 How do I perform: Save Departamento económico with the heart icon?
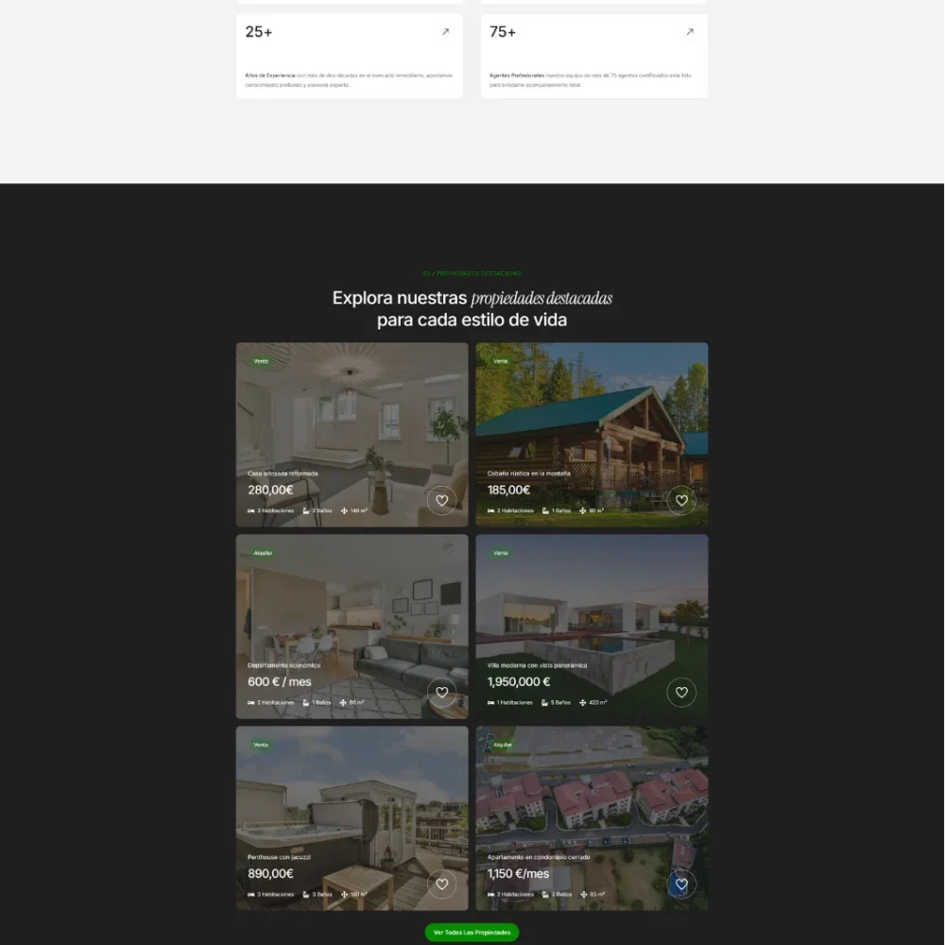tap(441, 693)
